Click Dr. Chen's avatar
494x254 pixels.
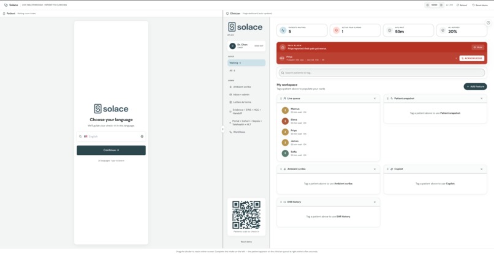232,46
